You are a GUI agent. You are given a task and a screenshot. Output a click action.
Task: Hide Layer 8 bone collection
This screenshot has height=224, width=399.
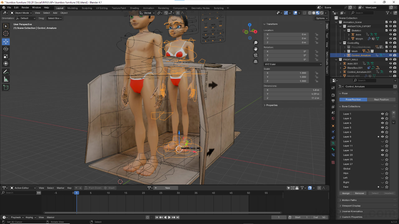pos(382,137)
